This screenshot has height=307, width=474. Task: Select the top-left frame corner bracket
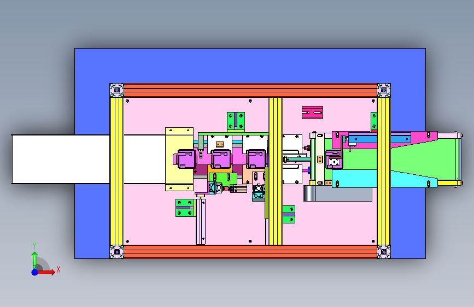[x=116, y=90]
